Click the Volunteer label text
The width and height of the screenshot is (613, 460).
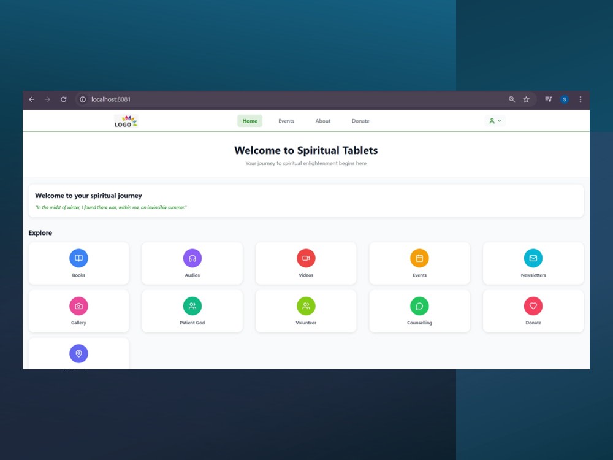tap(306, 323)
